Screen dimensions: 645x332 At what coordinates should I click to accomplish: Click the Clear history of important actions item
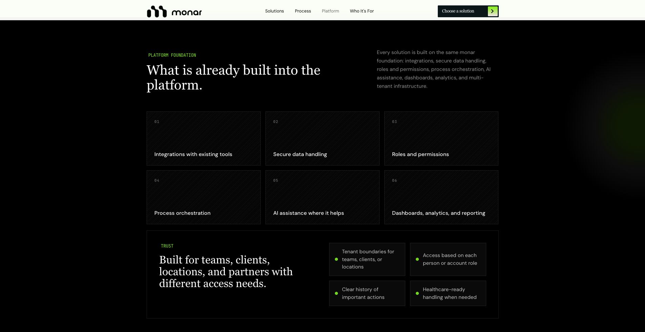tap(367, 293)
